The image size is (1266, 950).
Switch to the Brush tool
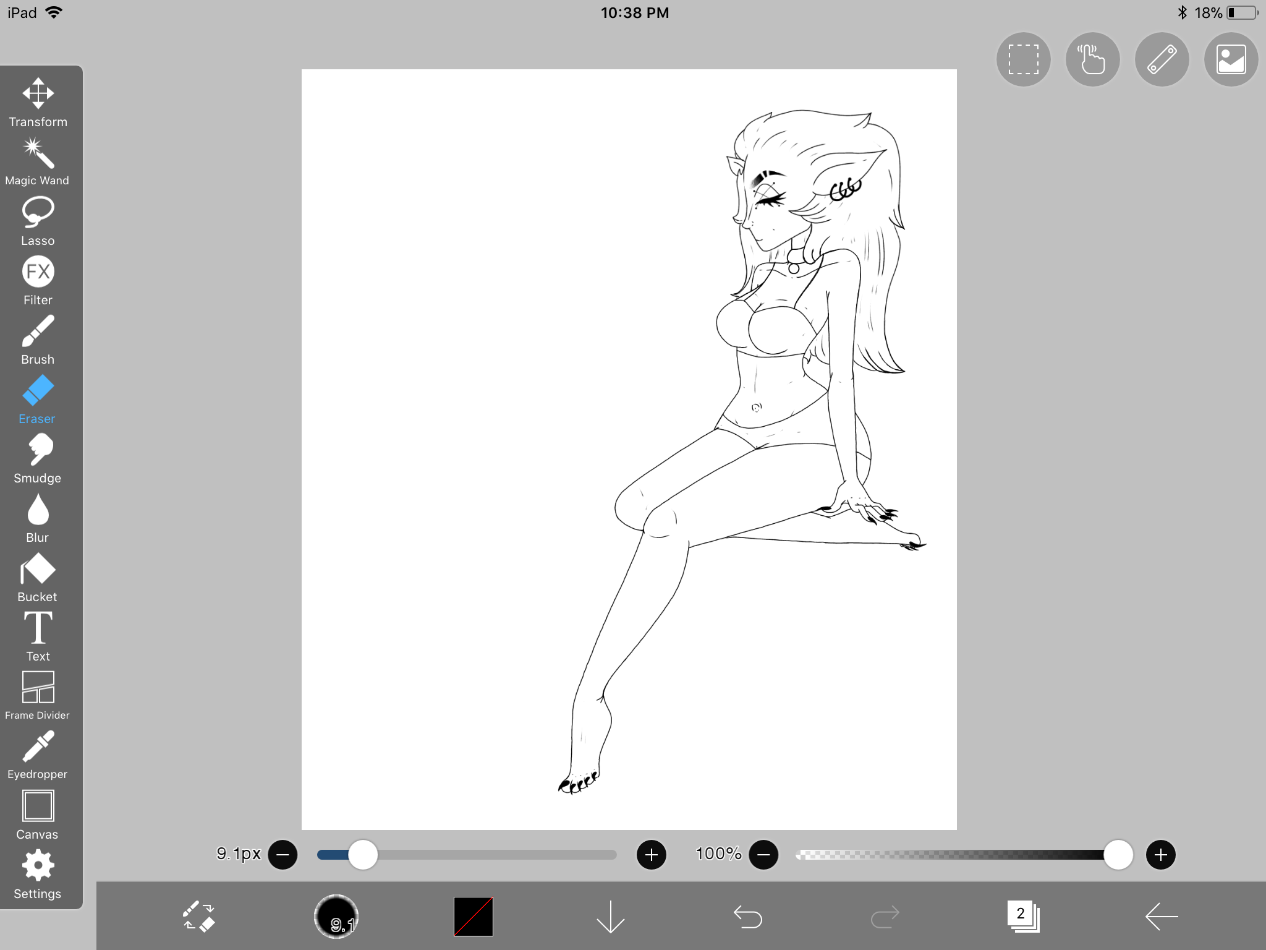(x=38, y=340)
